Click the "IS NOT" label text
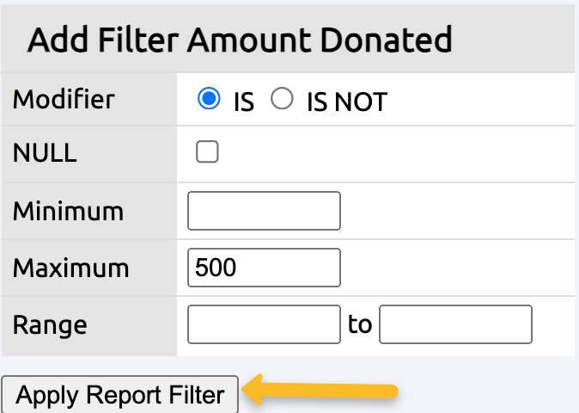 coord(346,102)
